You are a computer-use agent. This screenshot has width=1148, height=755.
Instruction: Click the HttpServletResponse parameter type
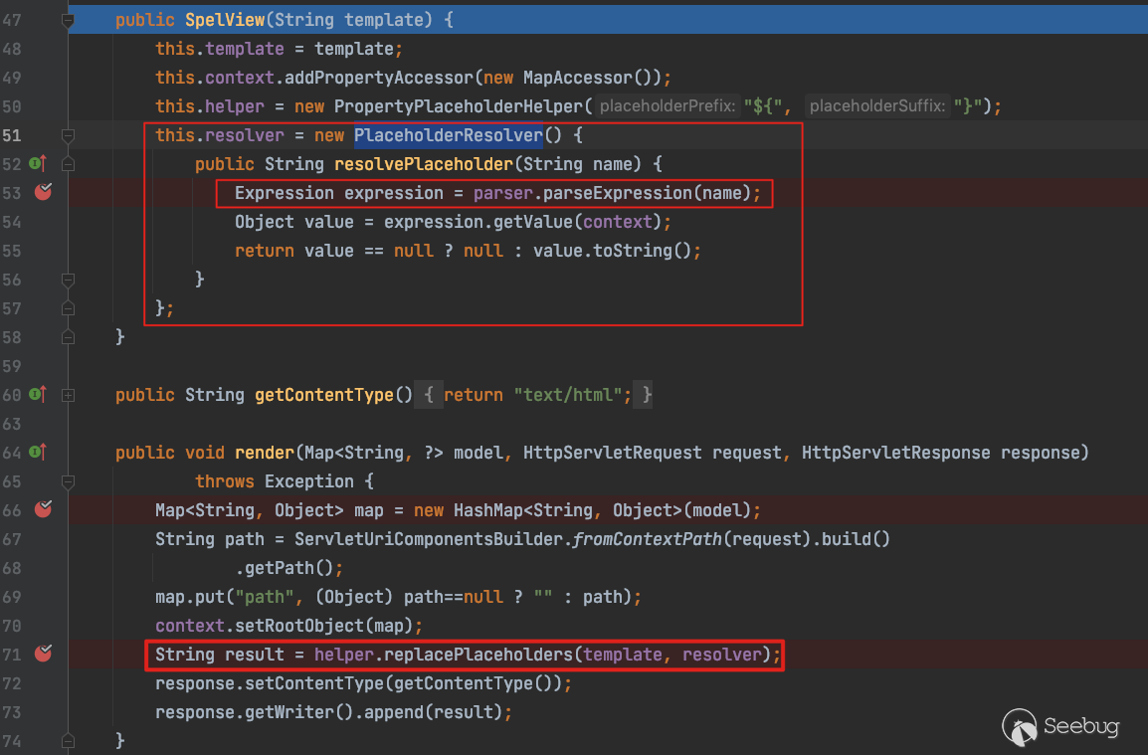895,453
